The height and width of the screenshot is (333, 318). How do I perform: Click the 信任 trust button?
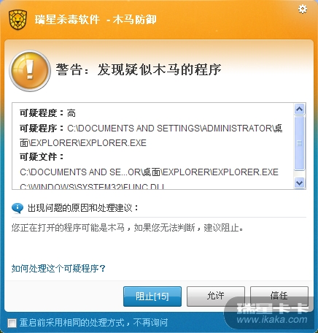(279, 296)
